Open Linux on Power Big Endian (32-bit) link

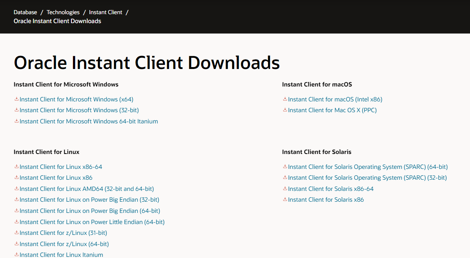(89, 200)
